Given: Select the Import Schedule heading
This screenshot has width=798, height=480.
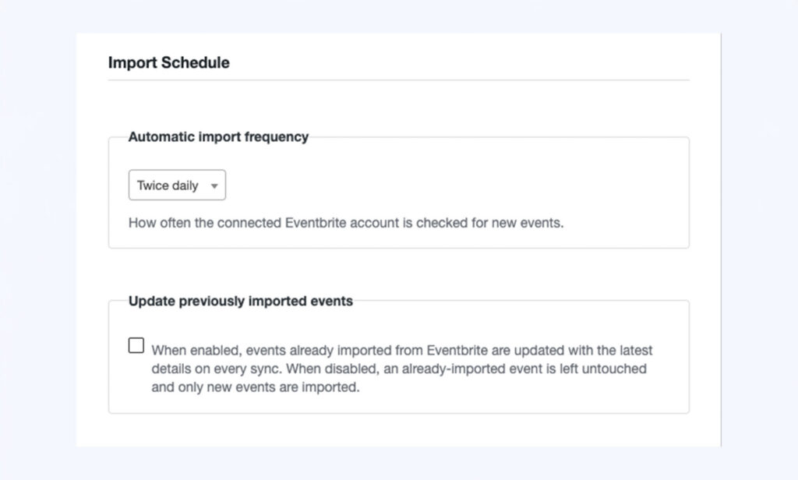Looking at the screenshot, I should [168, 62].
